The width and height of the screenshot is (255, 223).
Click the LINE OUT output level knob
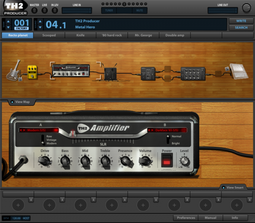[x=246, y=8]
